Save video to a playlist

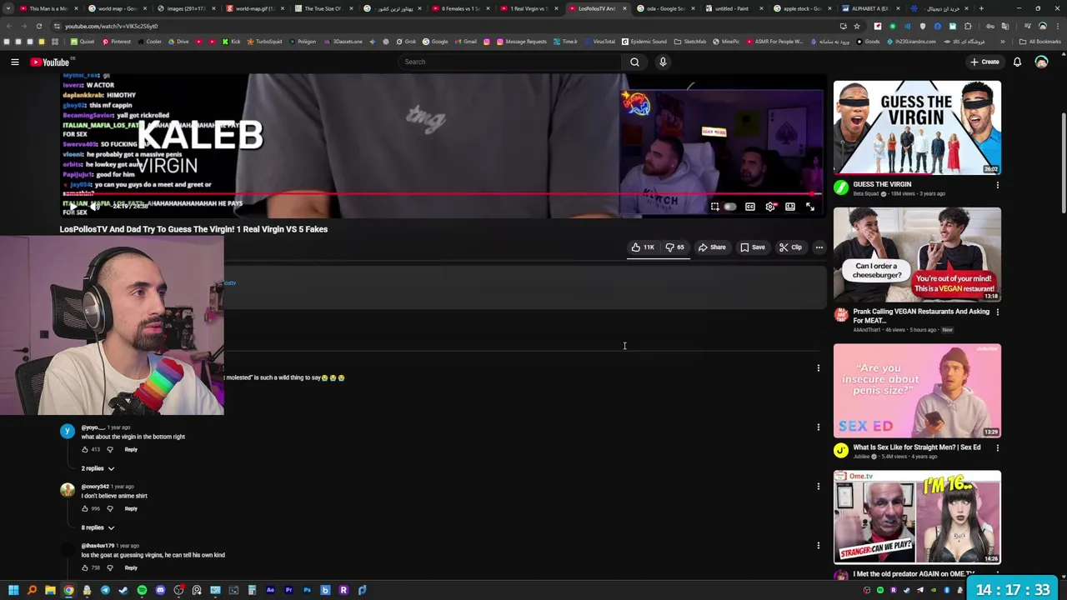point(753,247)
